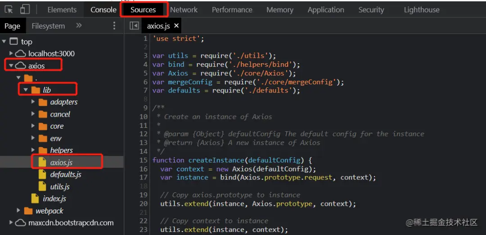Expand the webpack folder arrow
The height and width of the screenshot is (235, 486).
pyautogui.click(x=18, y=211)
